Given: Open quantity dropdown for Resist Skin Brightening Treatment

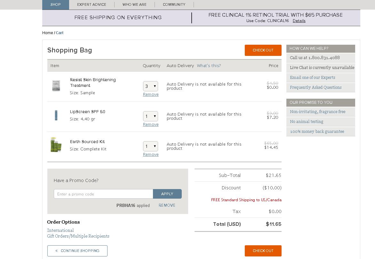Looking at the screenshot, I should click(x=150, y=86).
